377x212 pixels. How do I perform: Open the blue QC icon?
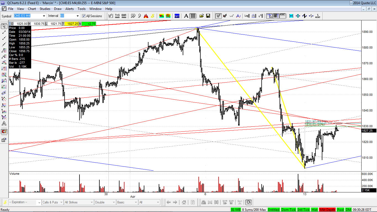[x=177, y=16]
